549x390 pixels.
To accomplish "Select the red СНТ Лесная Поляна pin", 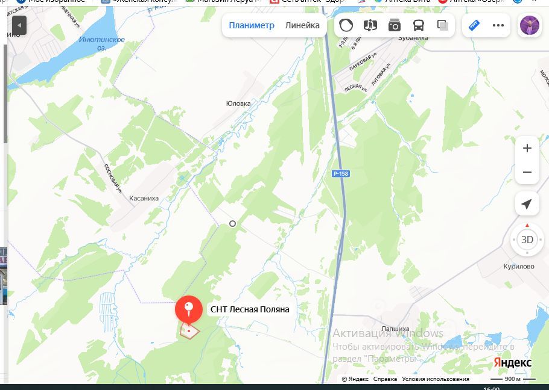I will (x=189, y=310).
